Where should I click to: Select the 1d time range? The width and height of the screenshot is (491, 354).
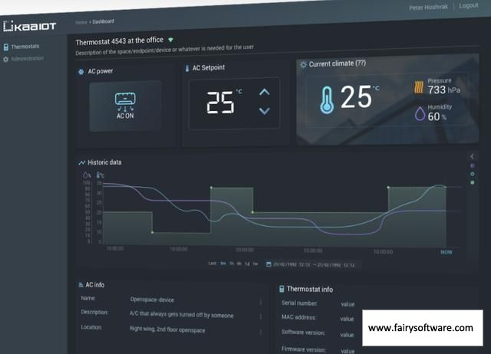click(x=247, y=264)
